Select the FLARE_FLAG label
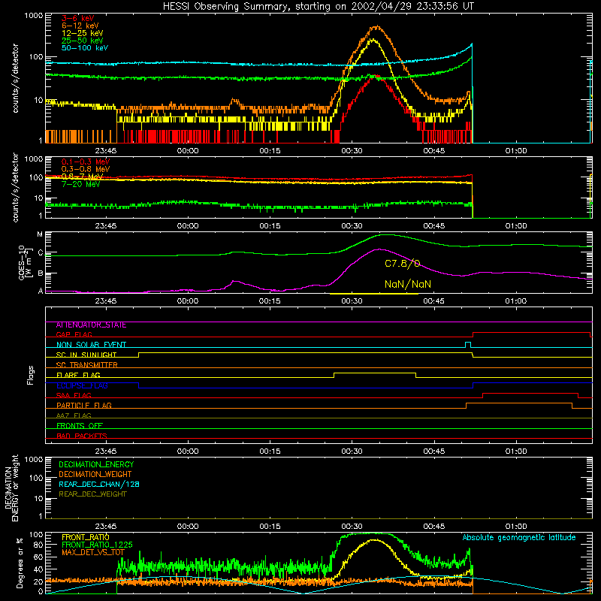 pyautogui.click(x=78, y=375)
